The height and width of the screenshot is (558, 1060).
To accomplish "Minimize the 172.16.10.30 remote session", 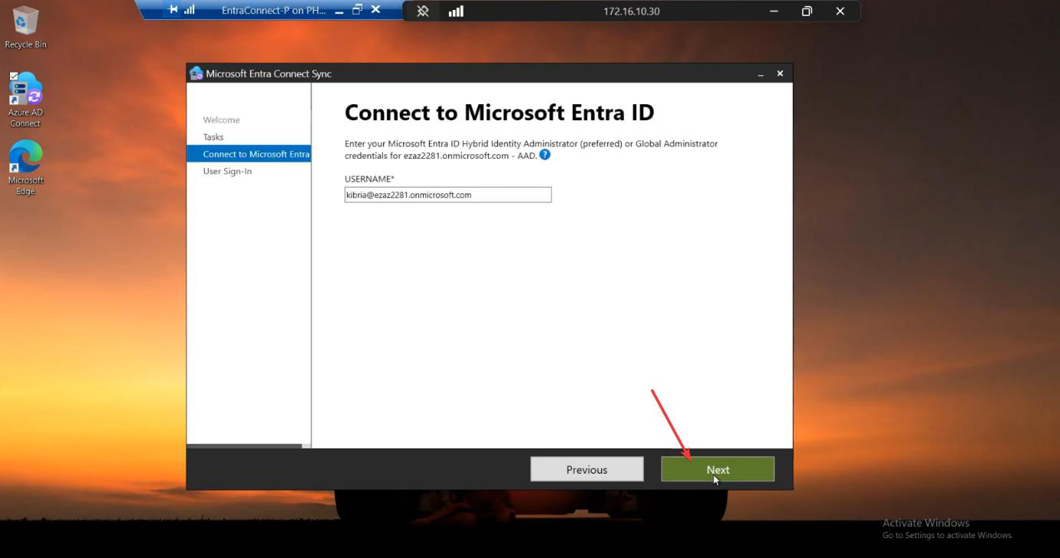I will [x=774, y=11].
